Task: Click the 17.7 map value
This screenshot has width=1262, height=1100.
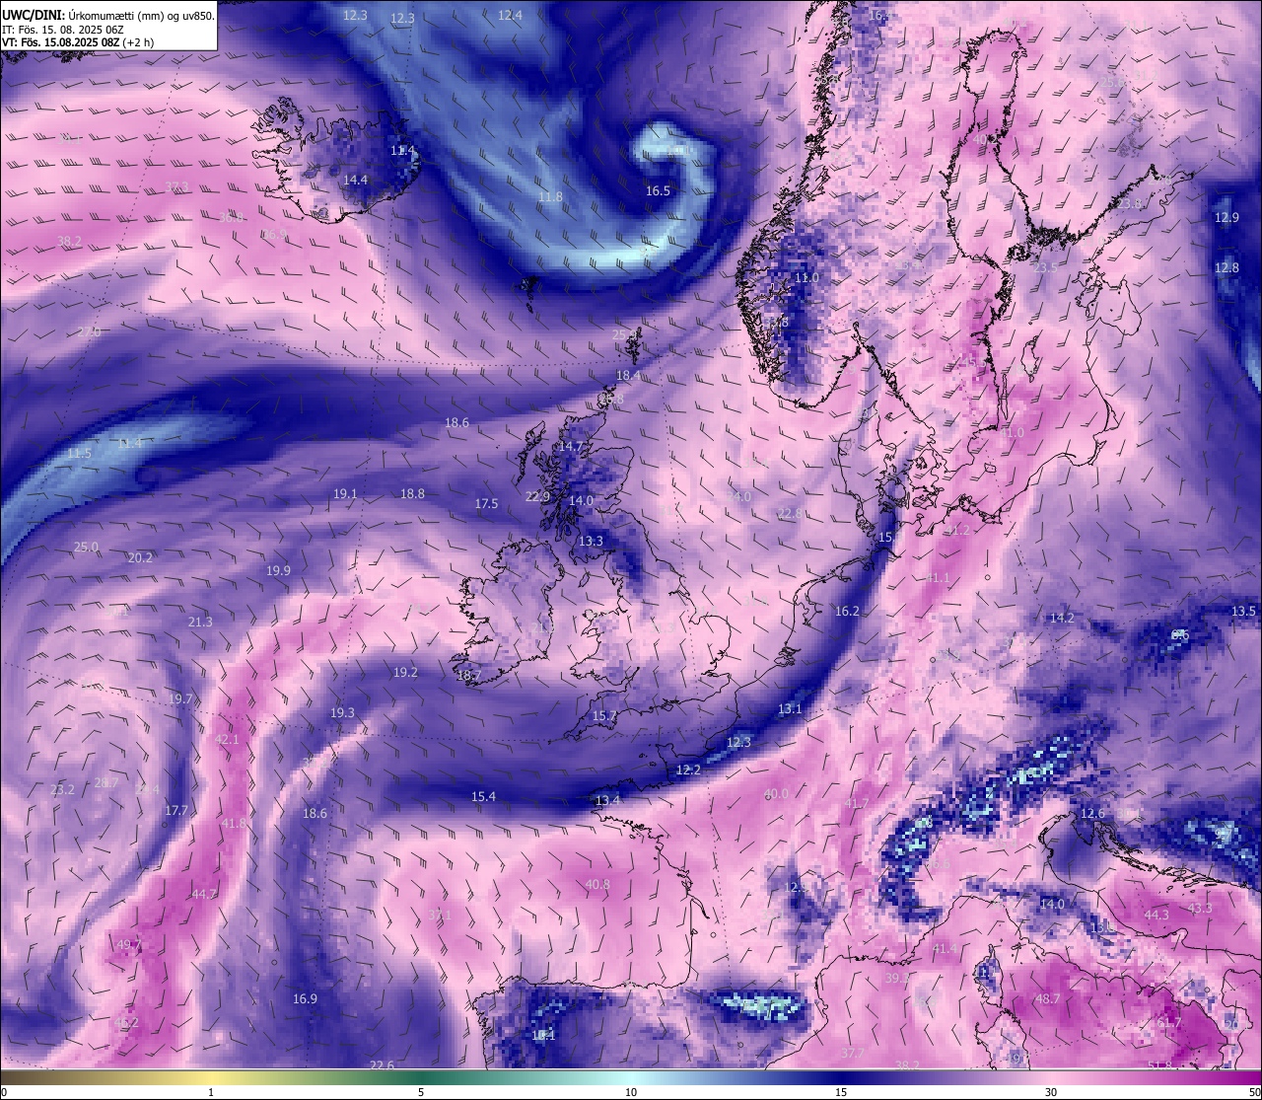Action: pyautogui.click(x=175, y=811)
